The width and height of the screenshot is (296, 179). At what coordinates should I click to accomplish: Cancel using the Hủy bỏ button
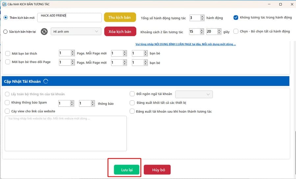(157, 170)
